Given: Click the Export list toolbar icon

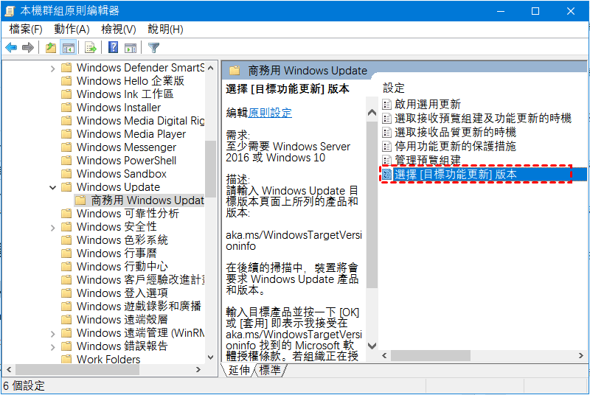Looking at the screenshot, I should click(91, 48).
